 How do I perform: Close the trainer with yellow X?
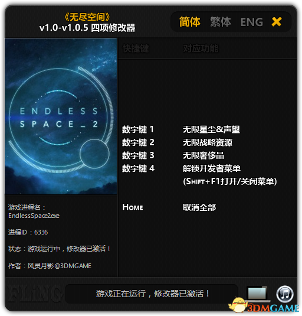pos(277,22)
